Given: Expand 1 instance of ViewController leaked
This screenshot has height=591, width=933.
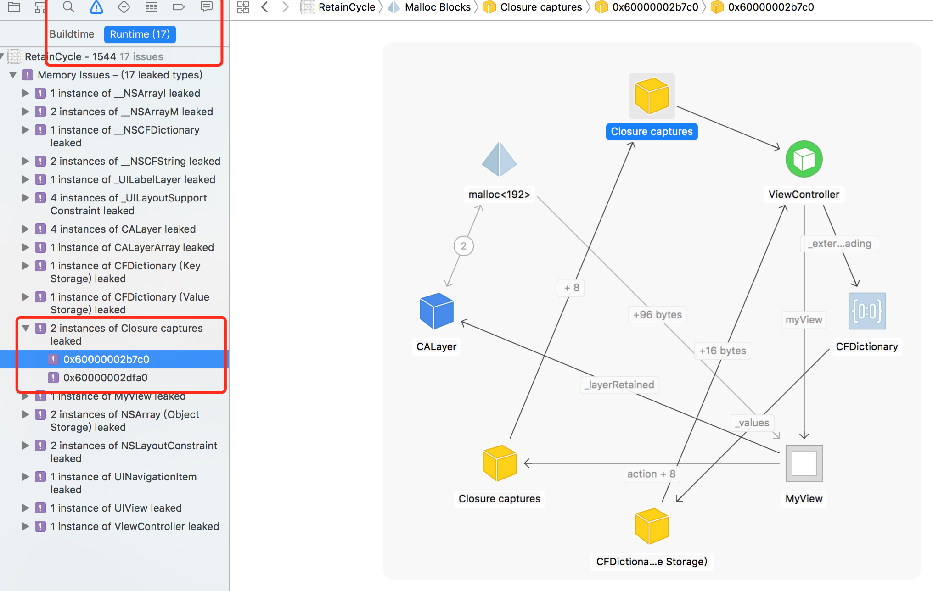Looking at the screenshot, I should 26,526.
